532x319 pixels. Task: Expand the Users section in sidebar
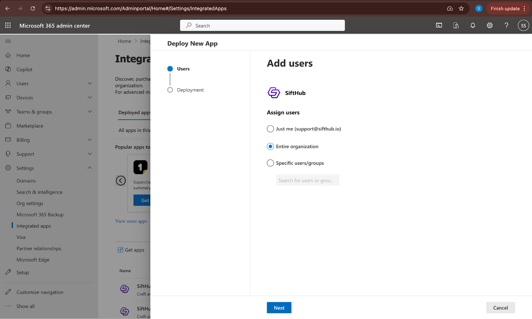(89, 83)
